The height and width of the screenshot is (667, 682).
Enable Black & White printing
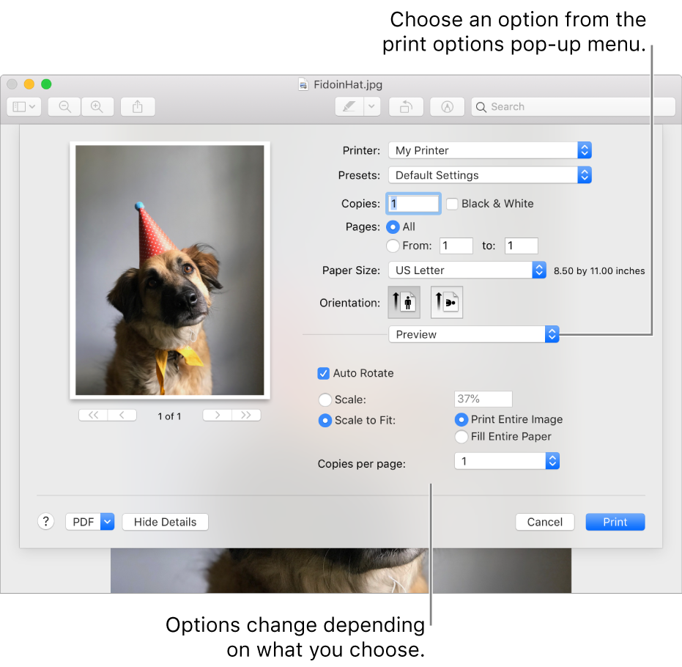[x=452, y=204]
